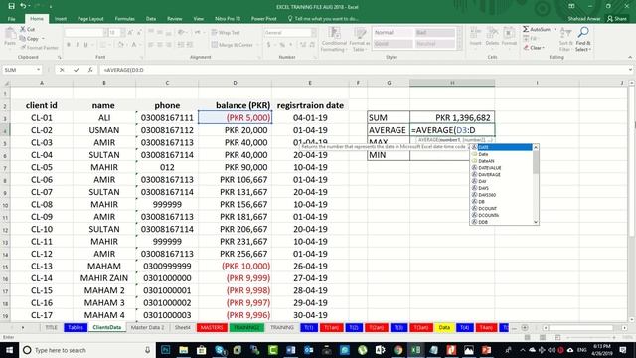The height and width of the screenshot is (358, 636).
Task: Click Format Painter in the Clipboard group
Action: (39, 48)
